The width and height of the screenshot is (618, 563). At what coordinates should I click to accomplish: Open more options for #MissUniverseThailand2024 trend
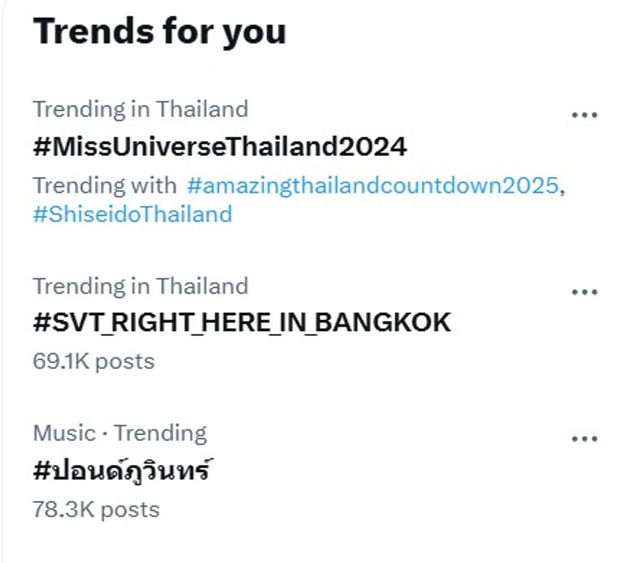pyautogui.click(x=584, y=115)
